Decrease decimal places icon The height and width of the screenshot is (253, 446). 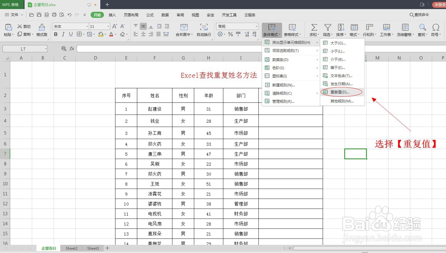click(x=254, y=34)
